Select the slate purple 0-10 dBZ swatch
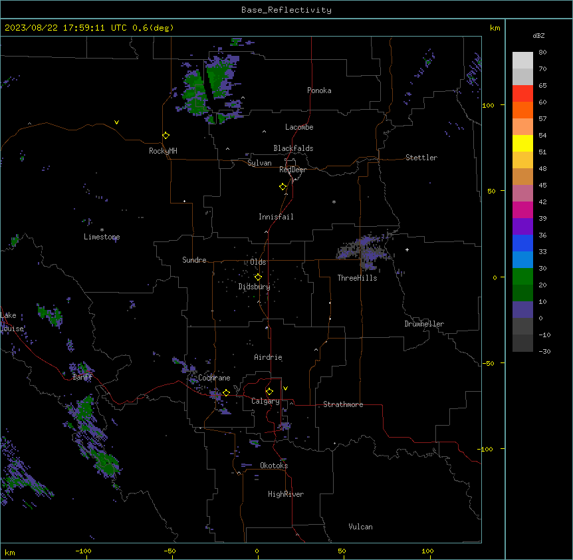 tap(522, 310)
